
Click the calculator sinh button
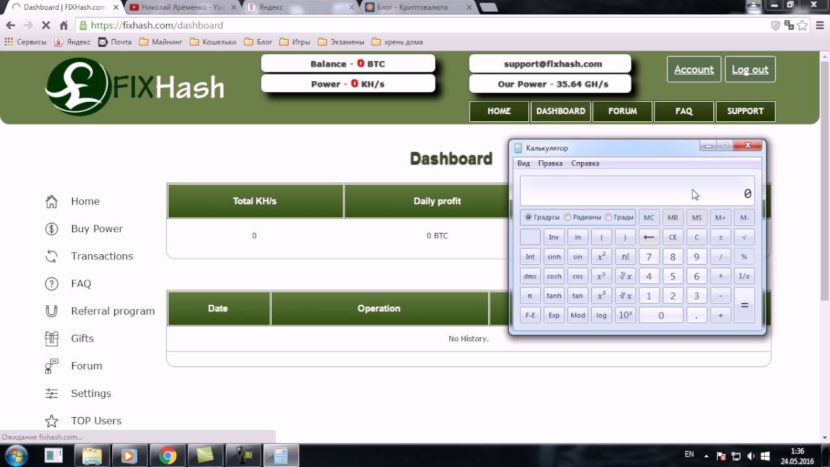pyautogui.click(x=554, y=257)
